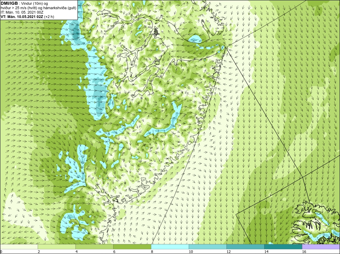Click the purple above-16 m/s legend swatch
The width and height of the screenshot is (340, 254).
click(321, 247)
